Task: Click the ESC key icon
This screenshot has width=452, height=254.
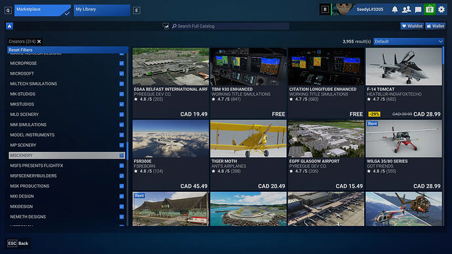Action: coord(12,244)
